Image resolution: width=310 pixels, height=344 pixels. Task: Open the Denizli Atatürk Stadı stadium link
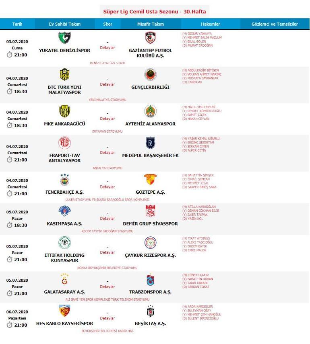(107, 63)
